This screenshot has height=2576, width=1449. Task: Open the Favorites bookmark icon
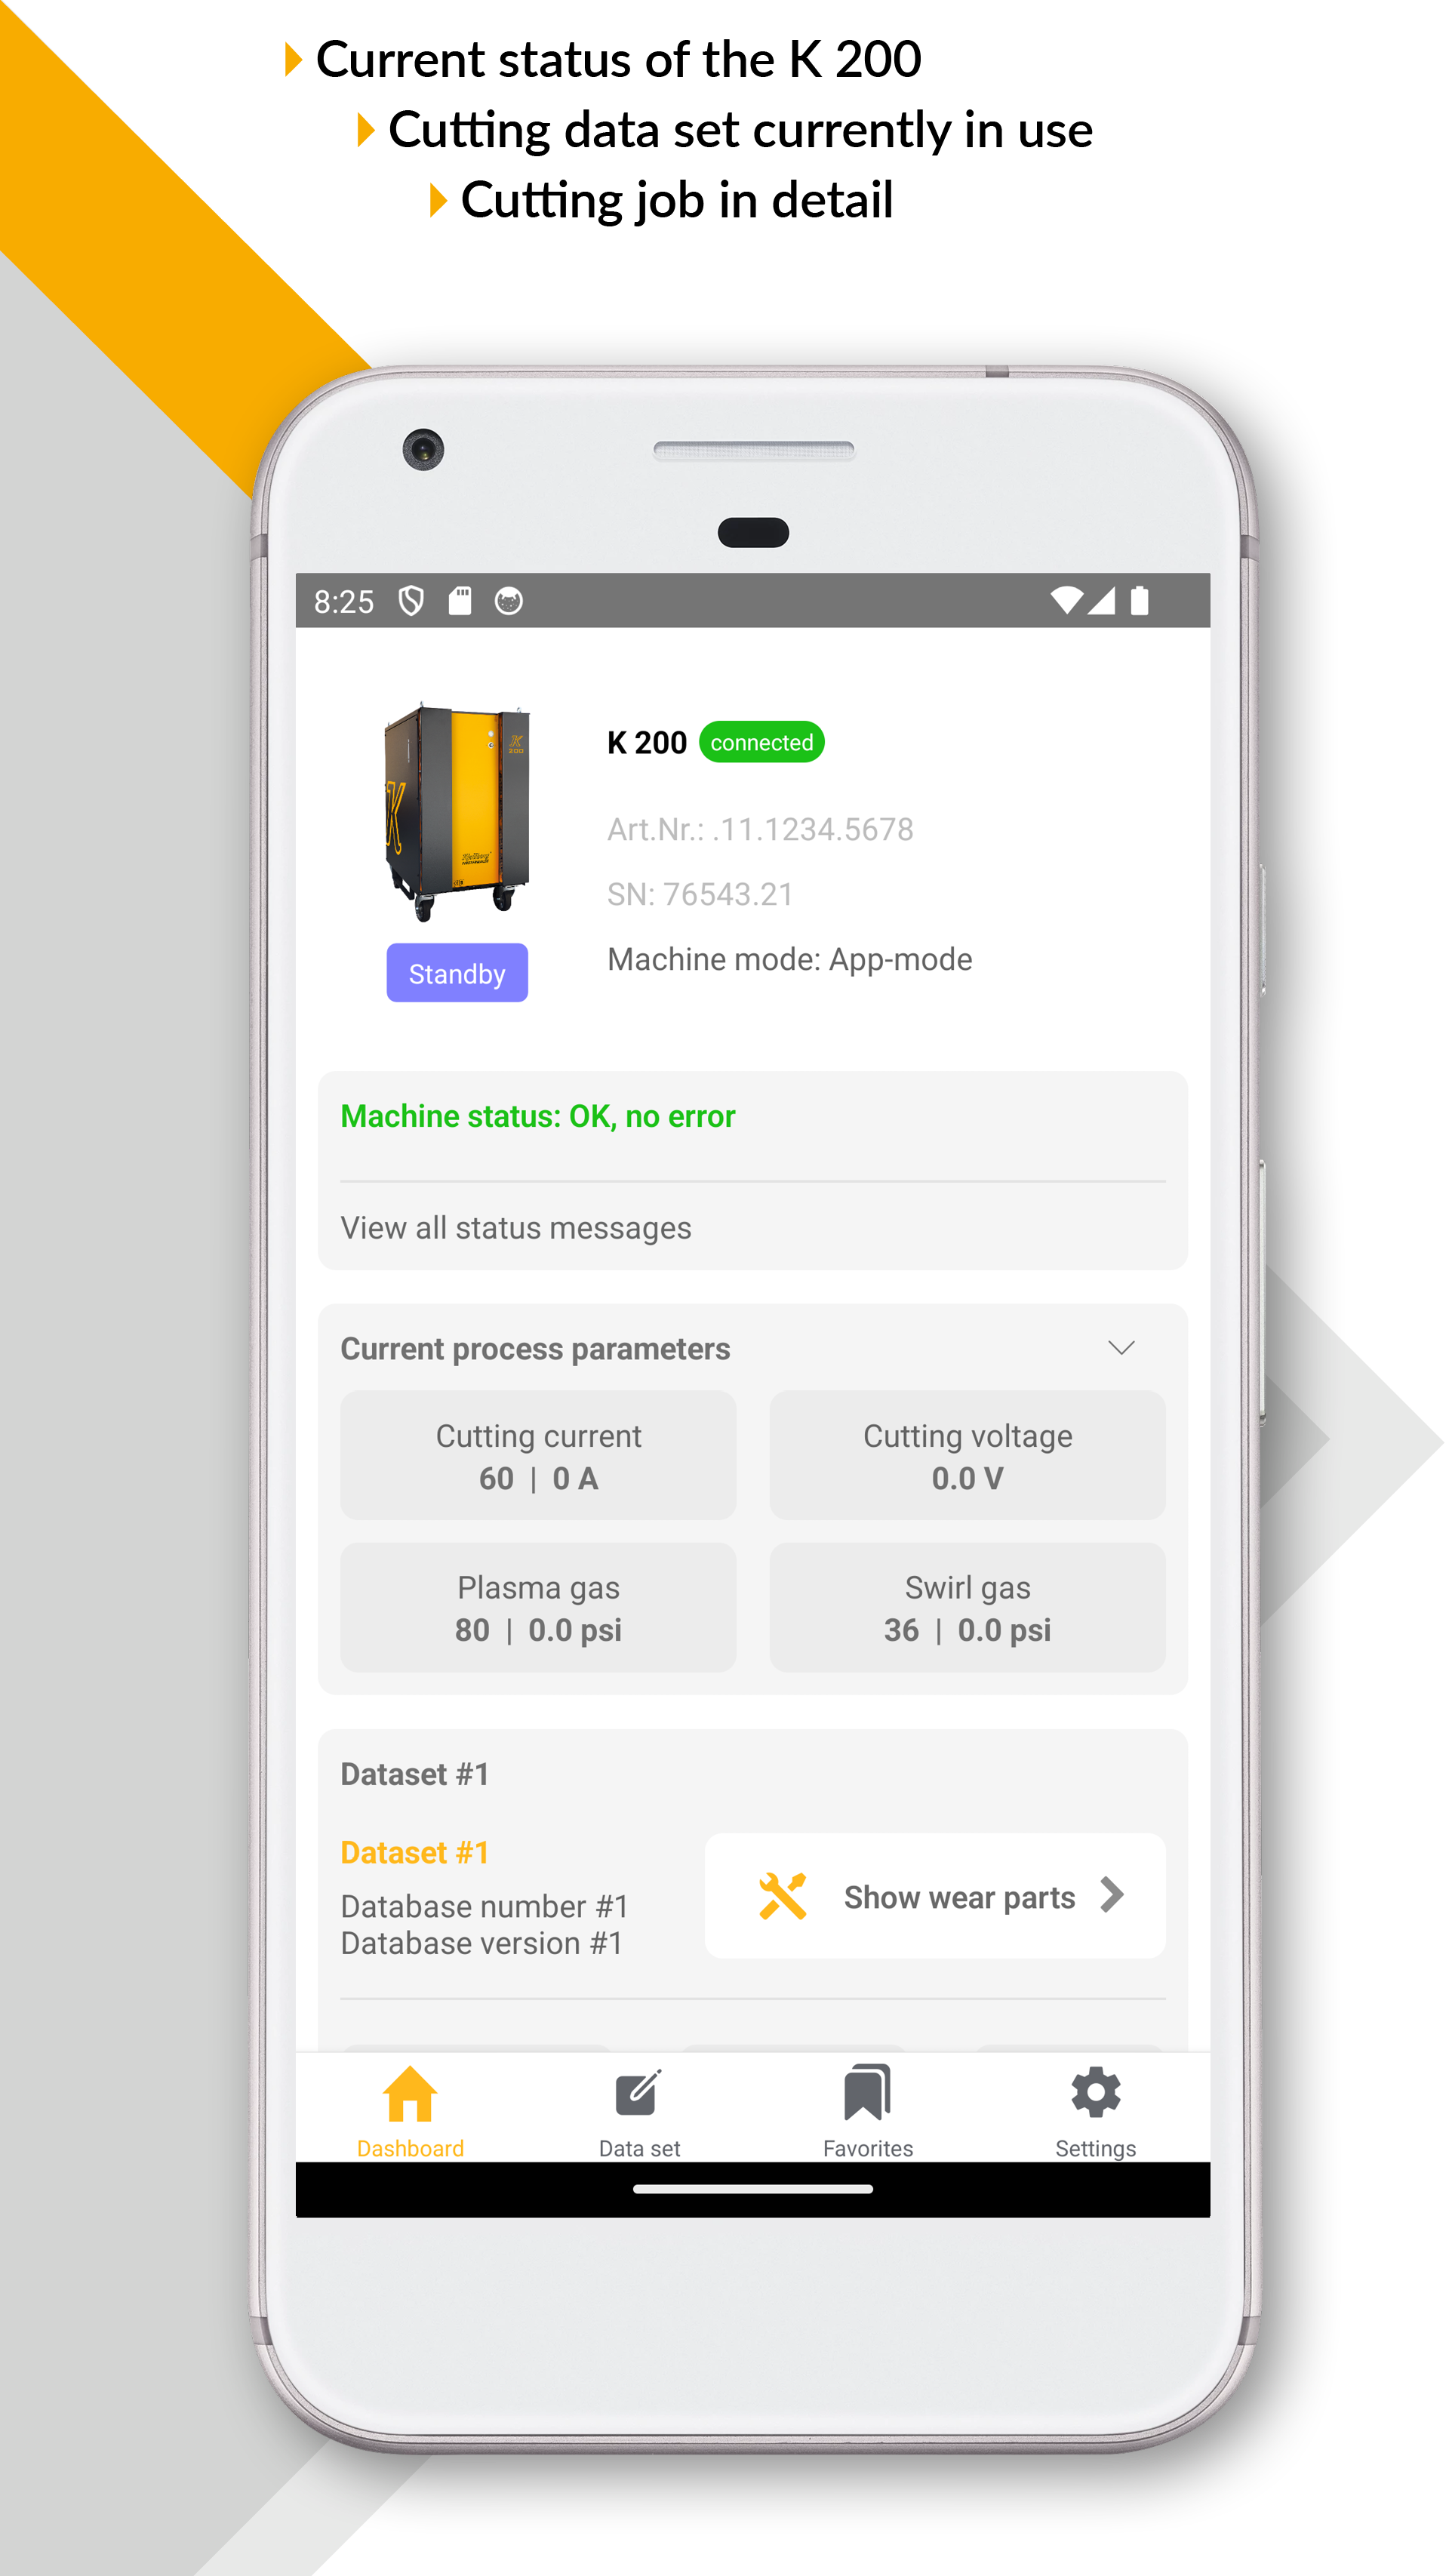coord(867,2092)
